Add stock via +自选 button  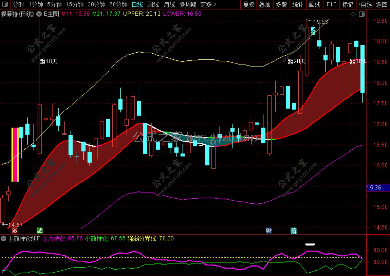[x=365, y=4]
